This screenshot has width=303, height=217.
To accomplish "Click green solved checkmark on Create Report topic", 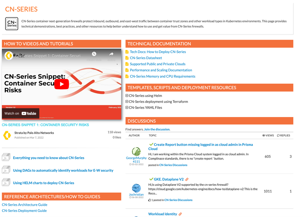I will (151, 144).
